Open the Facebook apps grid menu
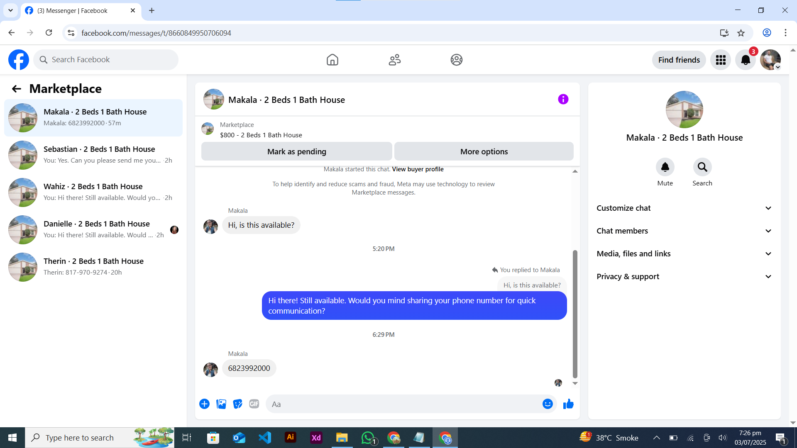Viewport: 797px width, 448px height. [x=721, y=60]
